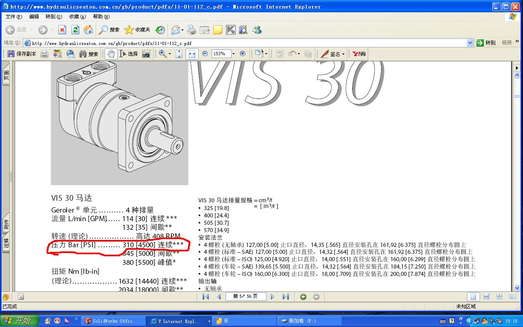Click the page number field

pyautogui.click(x=246, y=297)
